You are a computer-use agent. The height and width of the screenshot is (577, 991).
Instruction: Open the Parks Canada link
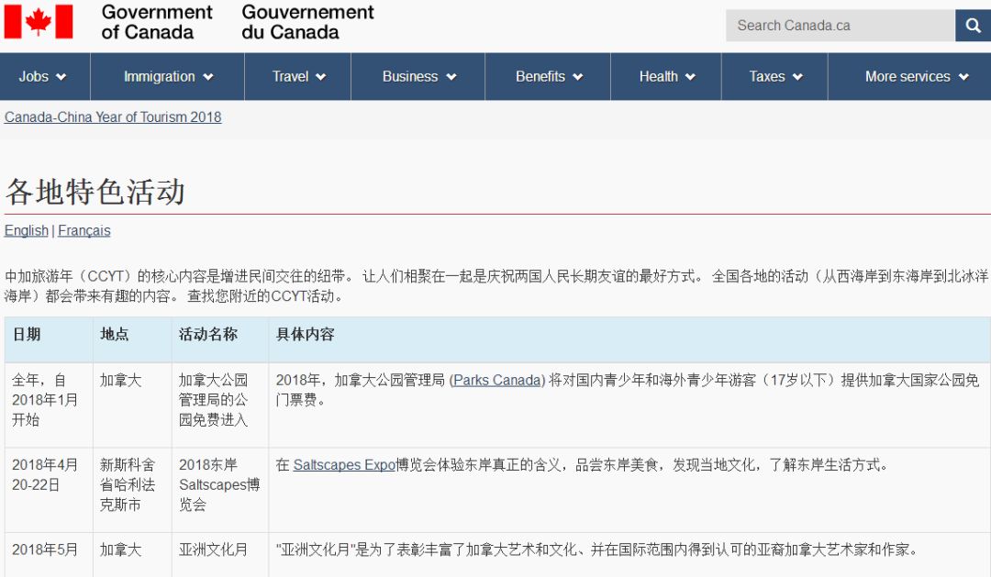[x=497, y=380]
